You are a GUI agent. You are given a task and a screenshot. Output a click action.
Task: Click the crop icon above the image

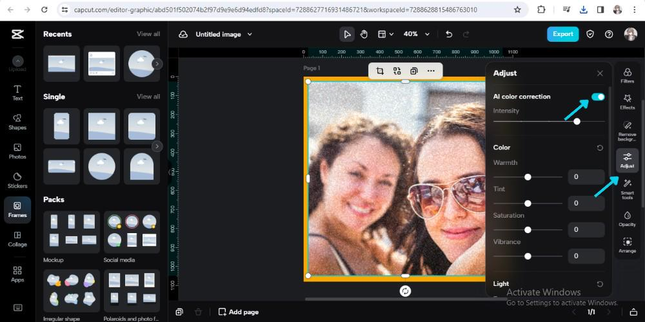tap(380, 71)
